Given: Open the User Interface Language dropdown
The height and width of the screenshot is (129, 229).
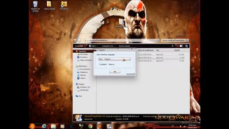Looking at the screenshot, I should tap(114, 59).
